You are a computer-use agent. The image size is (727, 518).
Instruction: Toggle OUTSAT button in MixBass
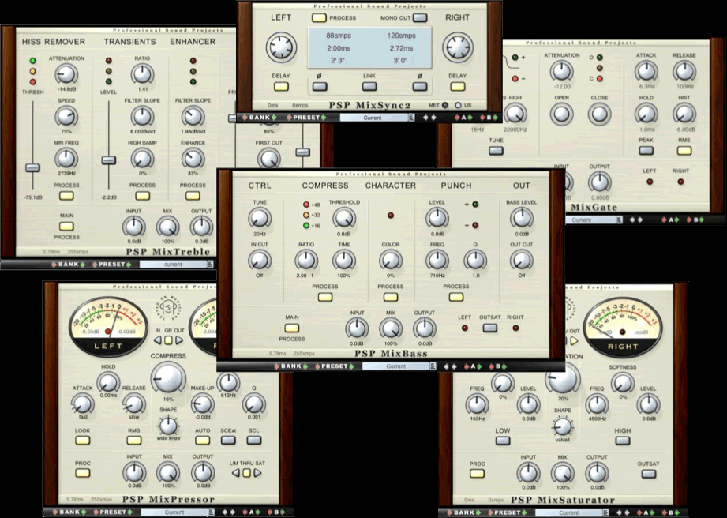[490, 328]
